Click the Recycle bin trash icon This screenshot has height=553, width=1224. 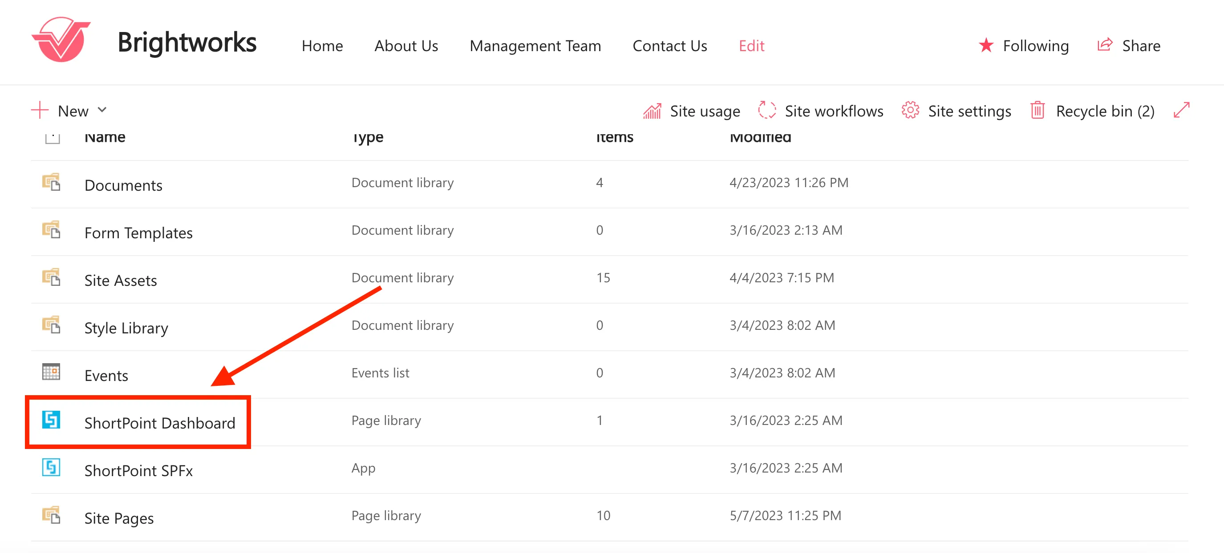[x=1037, y=110]
